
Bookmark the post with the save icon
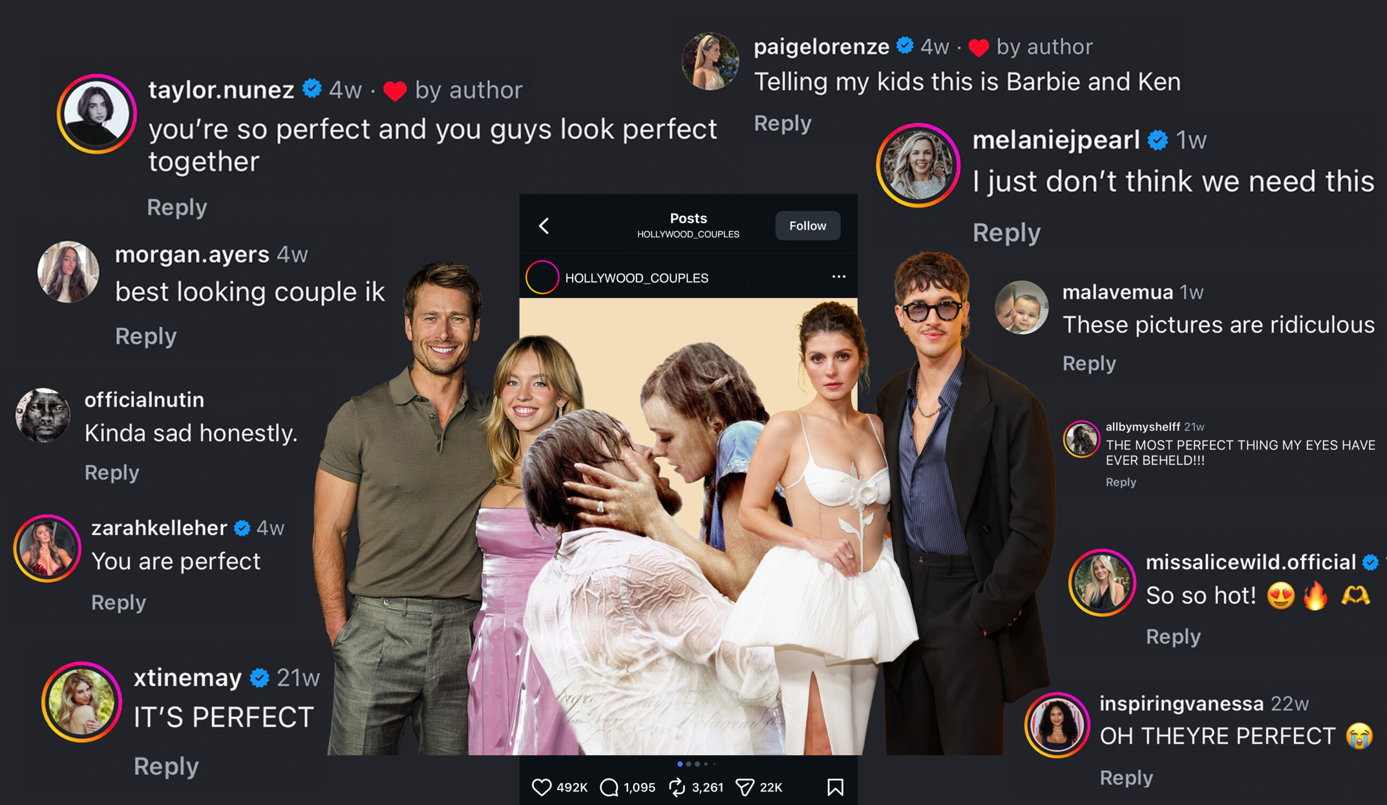pos(835,787)
